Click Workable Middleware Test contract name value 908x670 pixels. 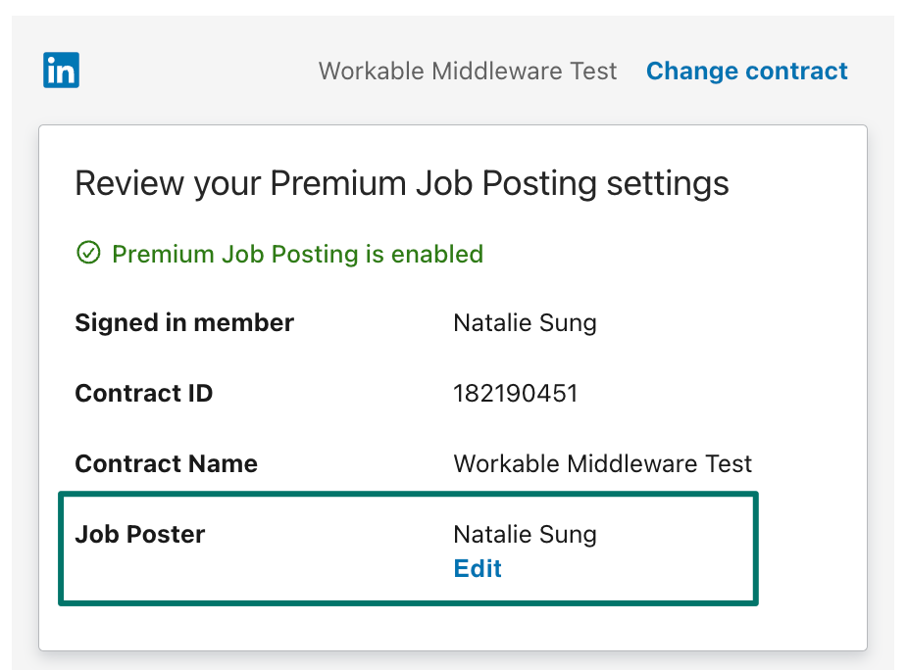[x=602, y=464]
